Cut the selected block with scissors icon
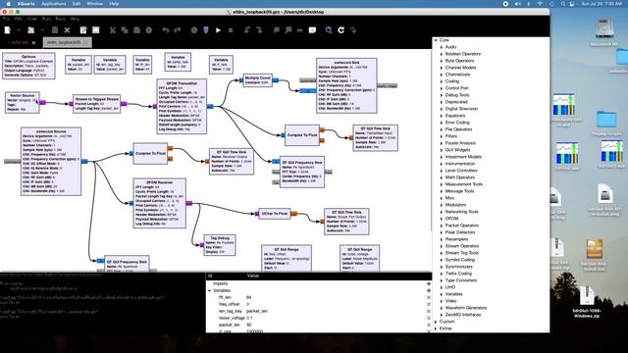Screen dimensions: 628x353 (113, 30)
